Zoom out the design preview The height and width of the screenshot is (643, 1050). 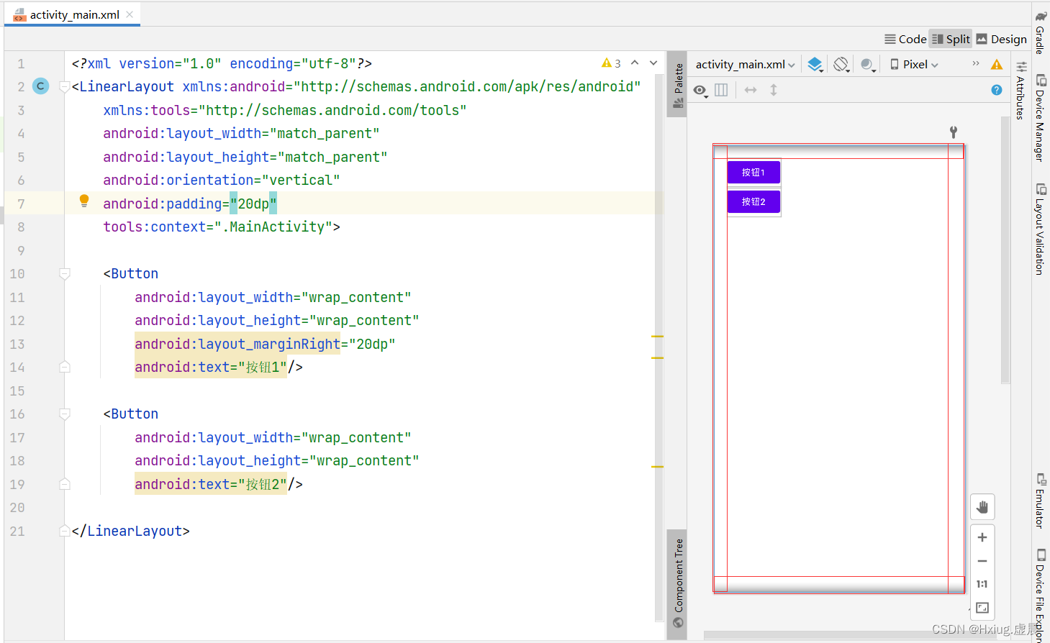click(x=982, y=561)
